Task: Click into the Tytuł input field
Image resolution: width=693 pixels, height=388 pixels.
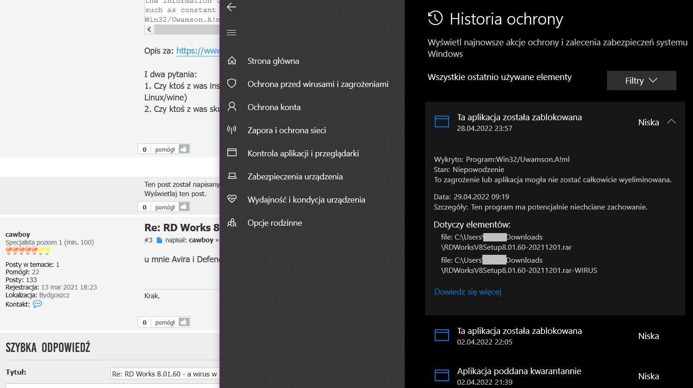Action: pos(165,374)
